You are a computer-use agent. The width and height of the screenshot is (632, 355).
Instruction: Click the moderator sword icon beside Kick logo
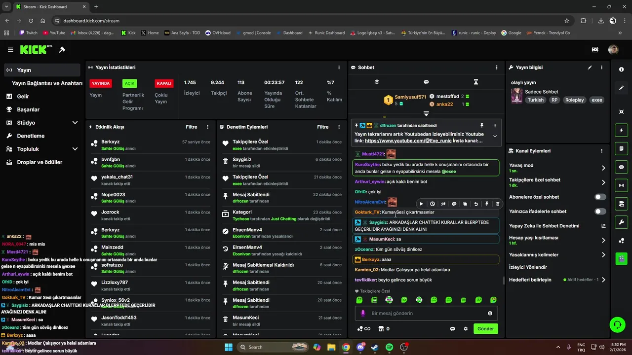pyautogui.click(x=62, y=50)
